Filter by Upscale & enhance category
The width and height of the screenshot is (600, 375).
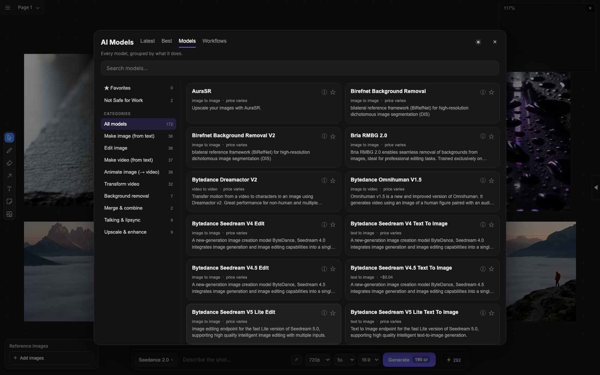tap(138, 232)
